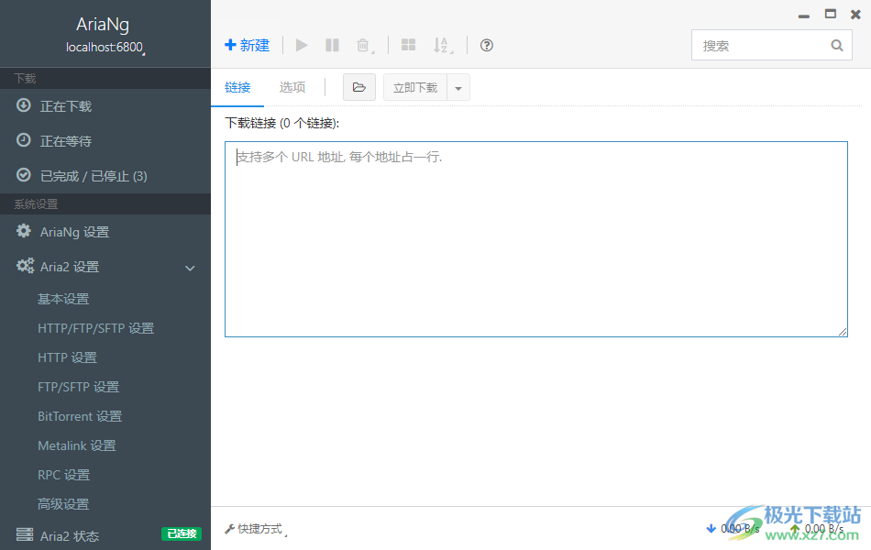
Task: Open 高级设置 item
Action: pyautogui.click(x=63, y=504)
